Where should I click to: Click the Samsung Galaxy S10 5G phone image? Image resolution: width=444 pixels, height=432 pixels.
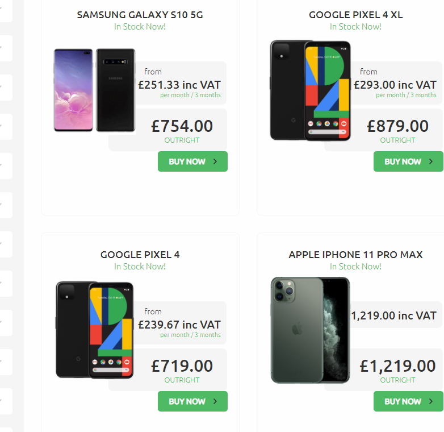(x=94, y=90)
